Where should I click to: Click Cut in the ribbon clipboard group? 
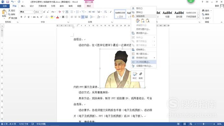click(x=12, y=11)
